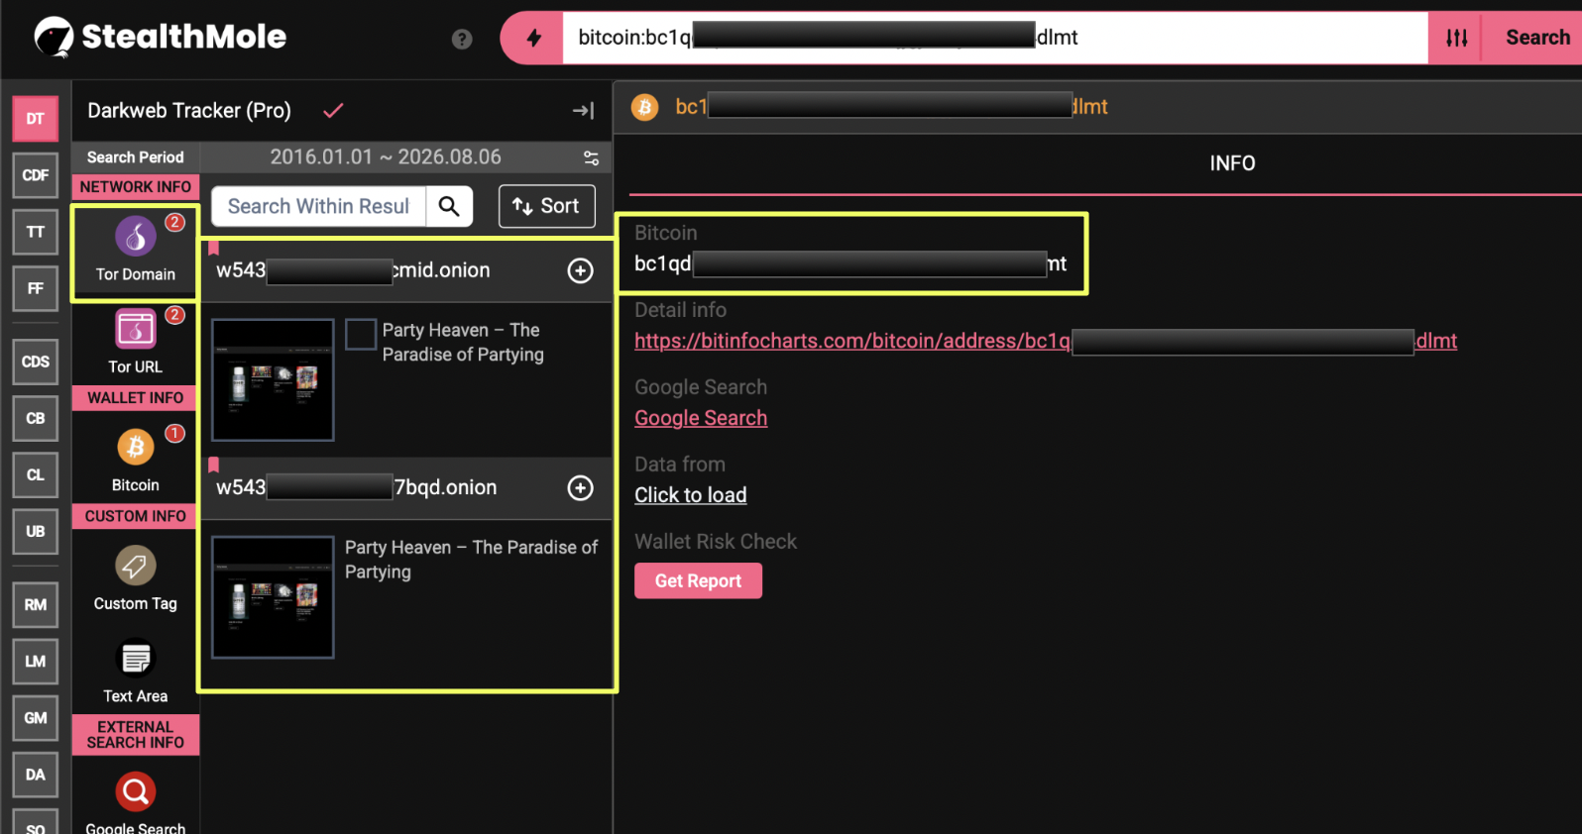The width and height of the screenshot is (1582, 834).
Task: Click the 'Click to load' data link
Action: (691, 495)
